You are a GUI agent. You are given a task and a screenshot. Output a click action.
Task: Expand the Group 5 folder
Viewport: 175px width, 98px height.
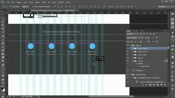[x=133, y=61]
